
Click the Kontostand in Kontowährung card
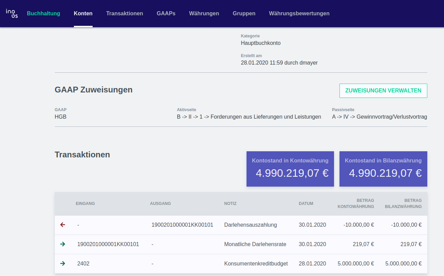(290, 169)
